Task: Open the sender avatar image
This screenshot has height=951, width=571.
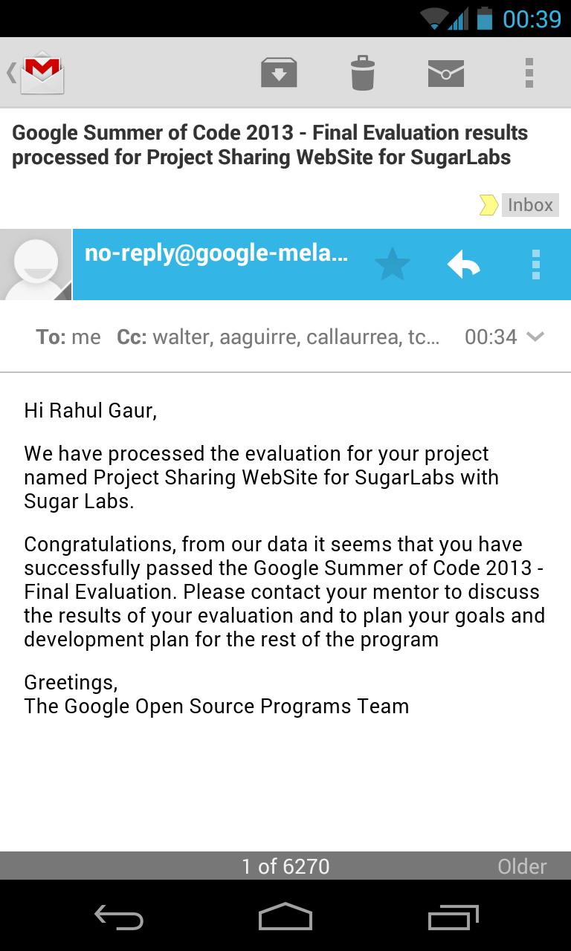Action: click(35, 264)
